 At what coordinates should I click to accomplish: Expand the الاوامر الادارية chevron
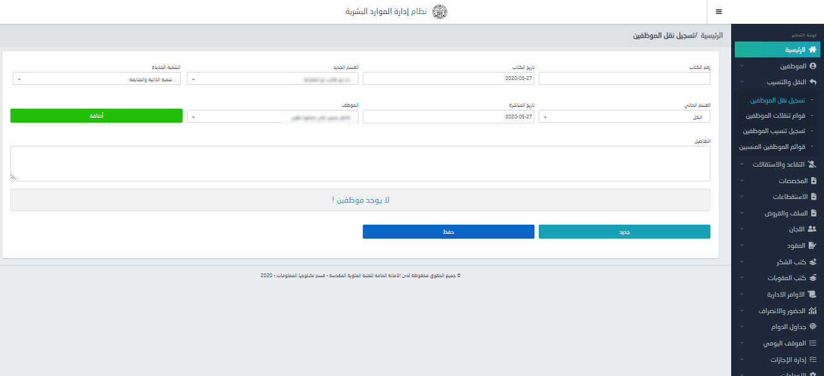[742, 294]
